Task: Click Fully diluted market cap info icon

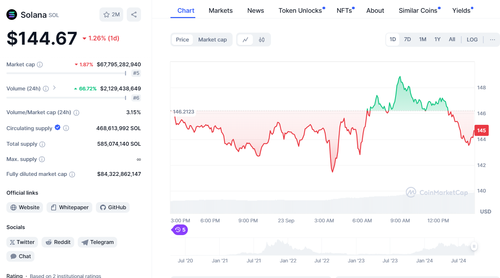Action: (x=72, y=174)
